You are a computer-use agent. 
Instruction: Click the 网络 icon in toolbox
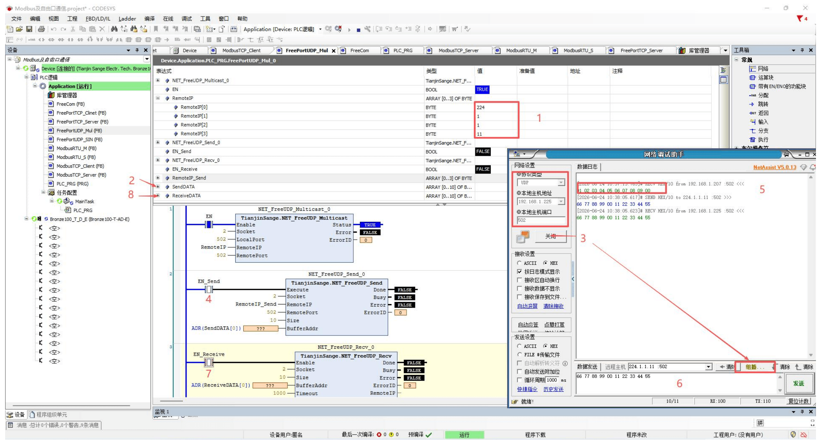pos(753,69)
